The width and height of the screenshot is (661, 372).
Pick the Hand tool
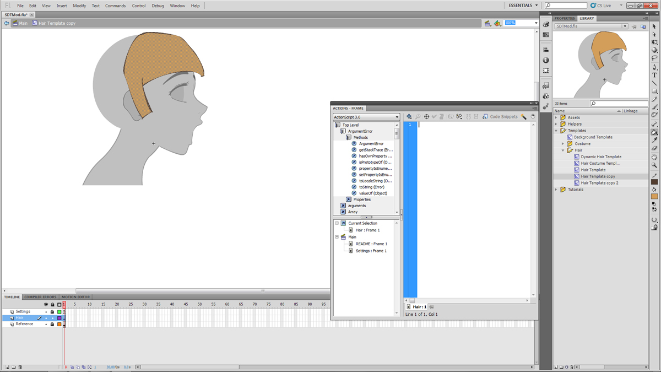click(x=654, y=157)
